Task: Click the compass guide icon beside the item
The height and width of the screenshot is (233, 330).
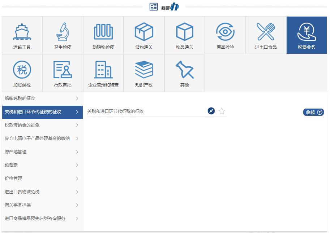Action: pyautogui.click(x=211, y=111)
